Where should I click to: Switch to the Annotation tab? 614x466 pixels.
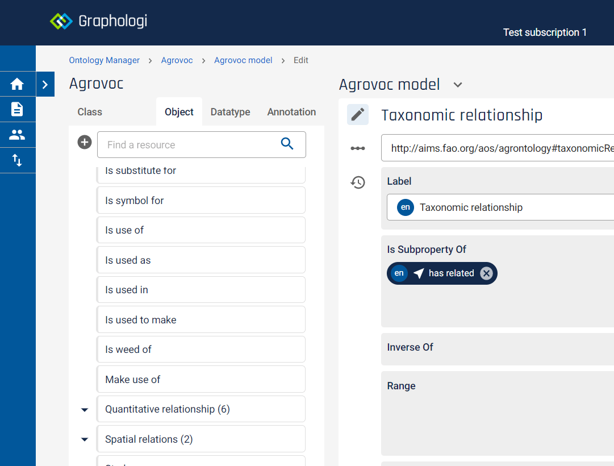pyautogui.click(x=291, y=112)
